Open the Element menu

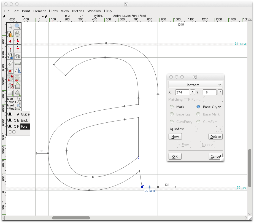pyautogui.click(x=39, y=11)
